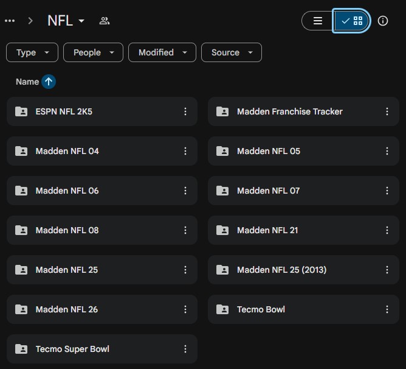Open more actions for Madden NFL 26
This screenshot has height=369, width=406.
click(185, 309)
